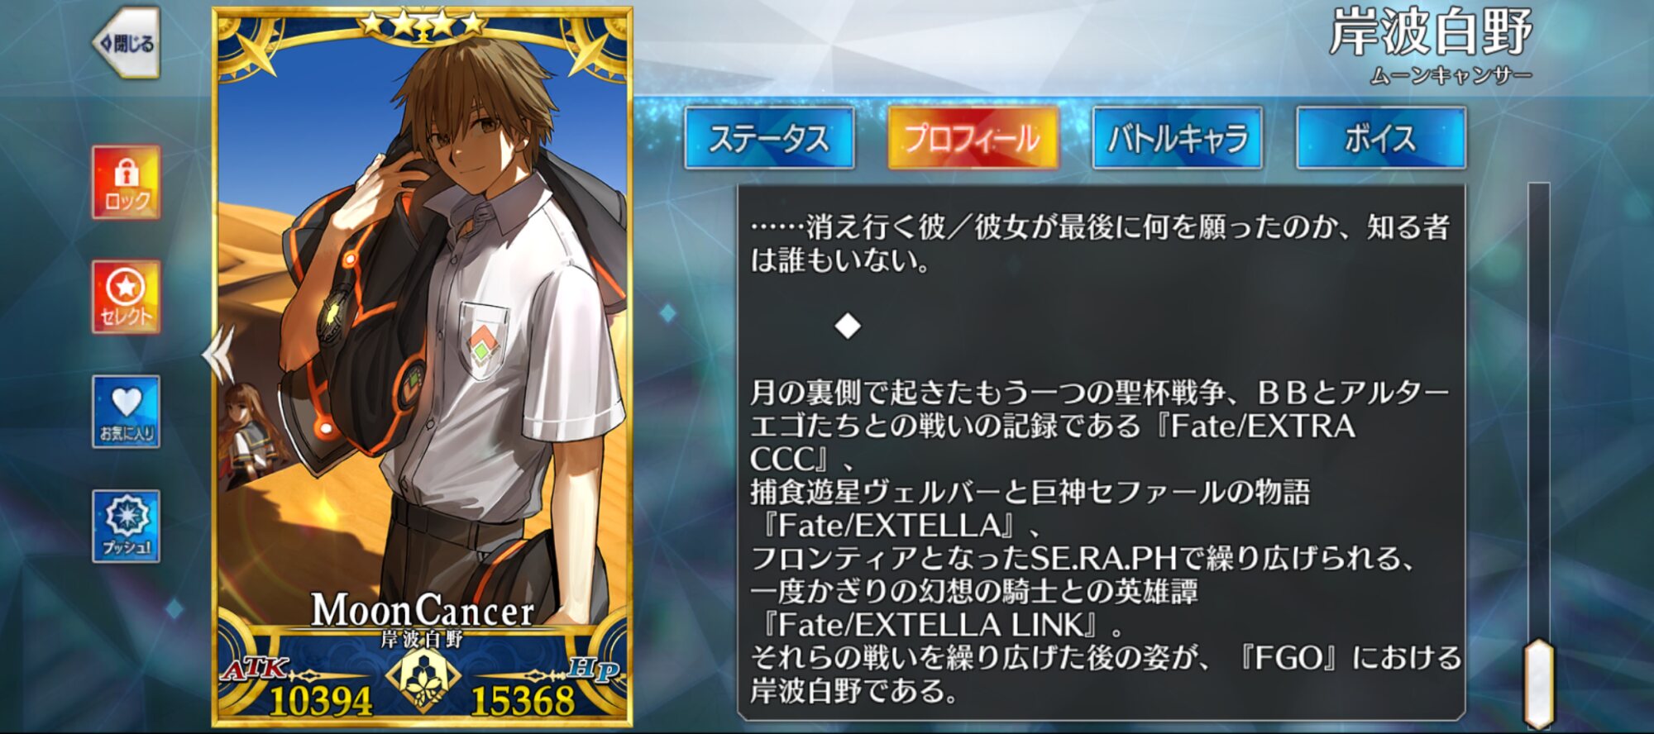
Task: Select the プロフィール tab
Action: [x=973, y=138]
